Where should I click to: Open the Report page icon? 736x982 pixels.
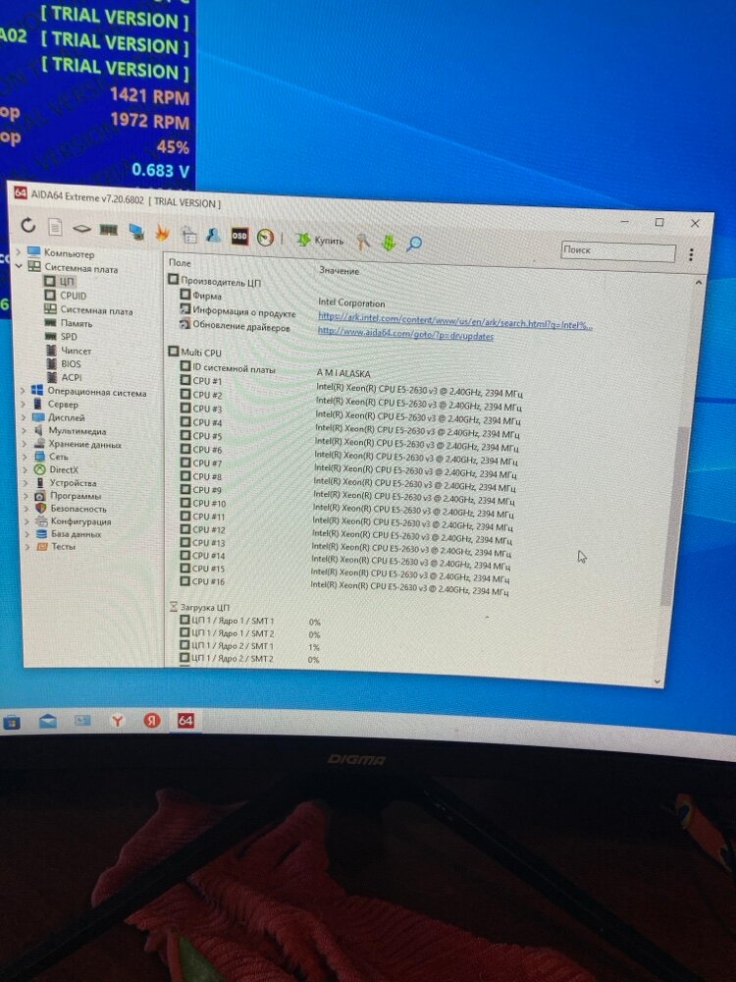point(55,227)
